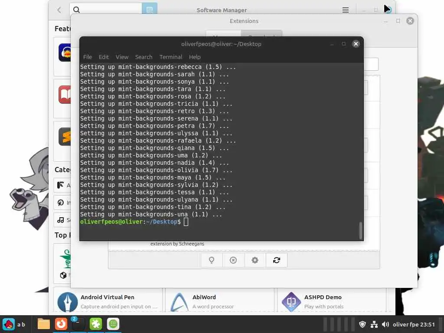Click the terminal's vertical scrollbar handle

tap(360, 230)
